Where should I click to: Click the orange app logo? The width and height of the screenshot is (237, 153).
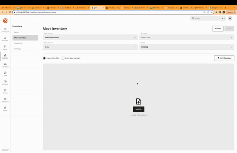pos(5,21)
